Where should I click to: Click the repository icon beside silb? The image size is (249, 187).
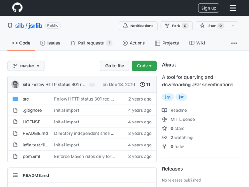coord(10,26)
